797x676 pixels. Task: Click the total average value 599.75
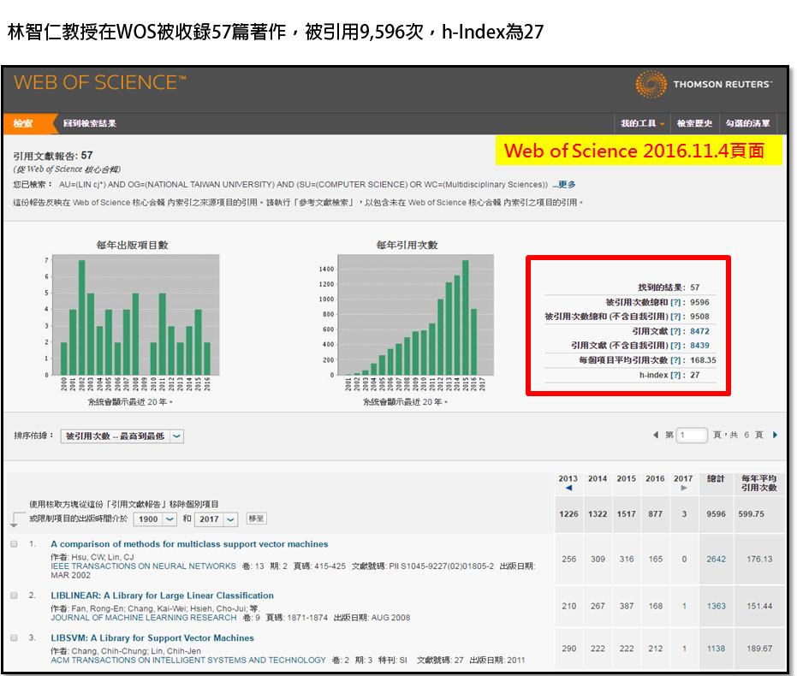point(752,514)
